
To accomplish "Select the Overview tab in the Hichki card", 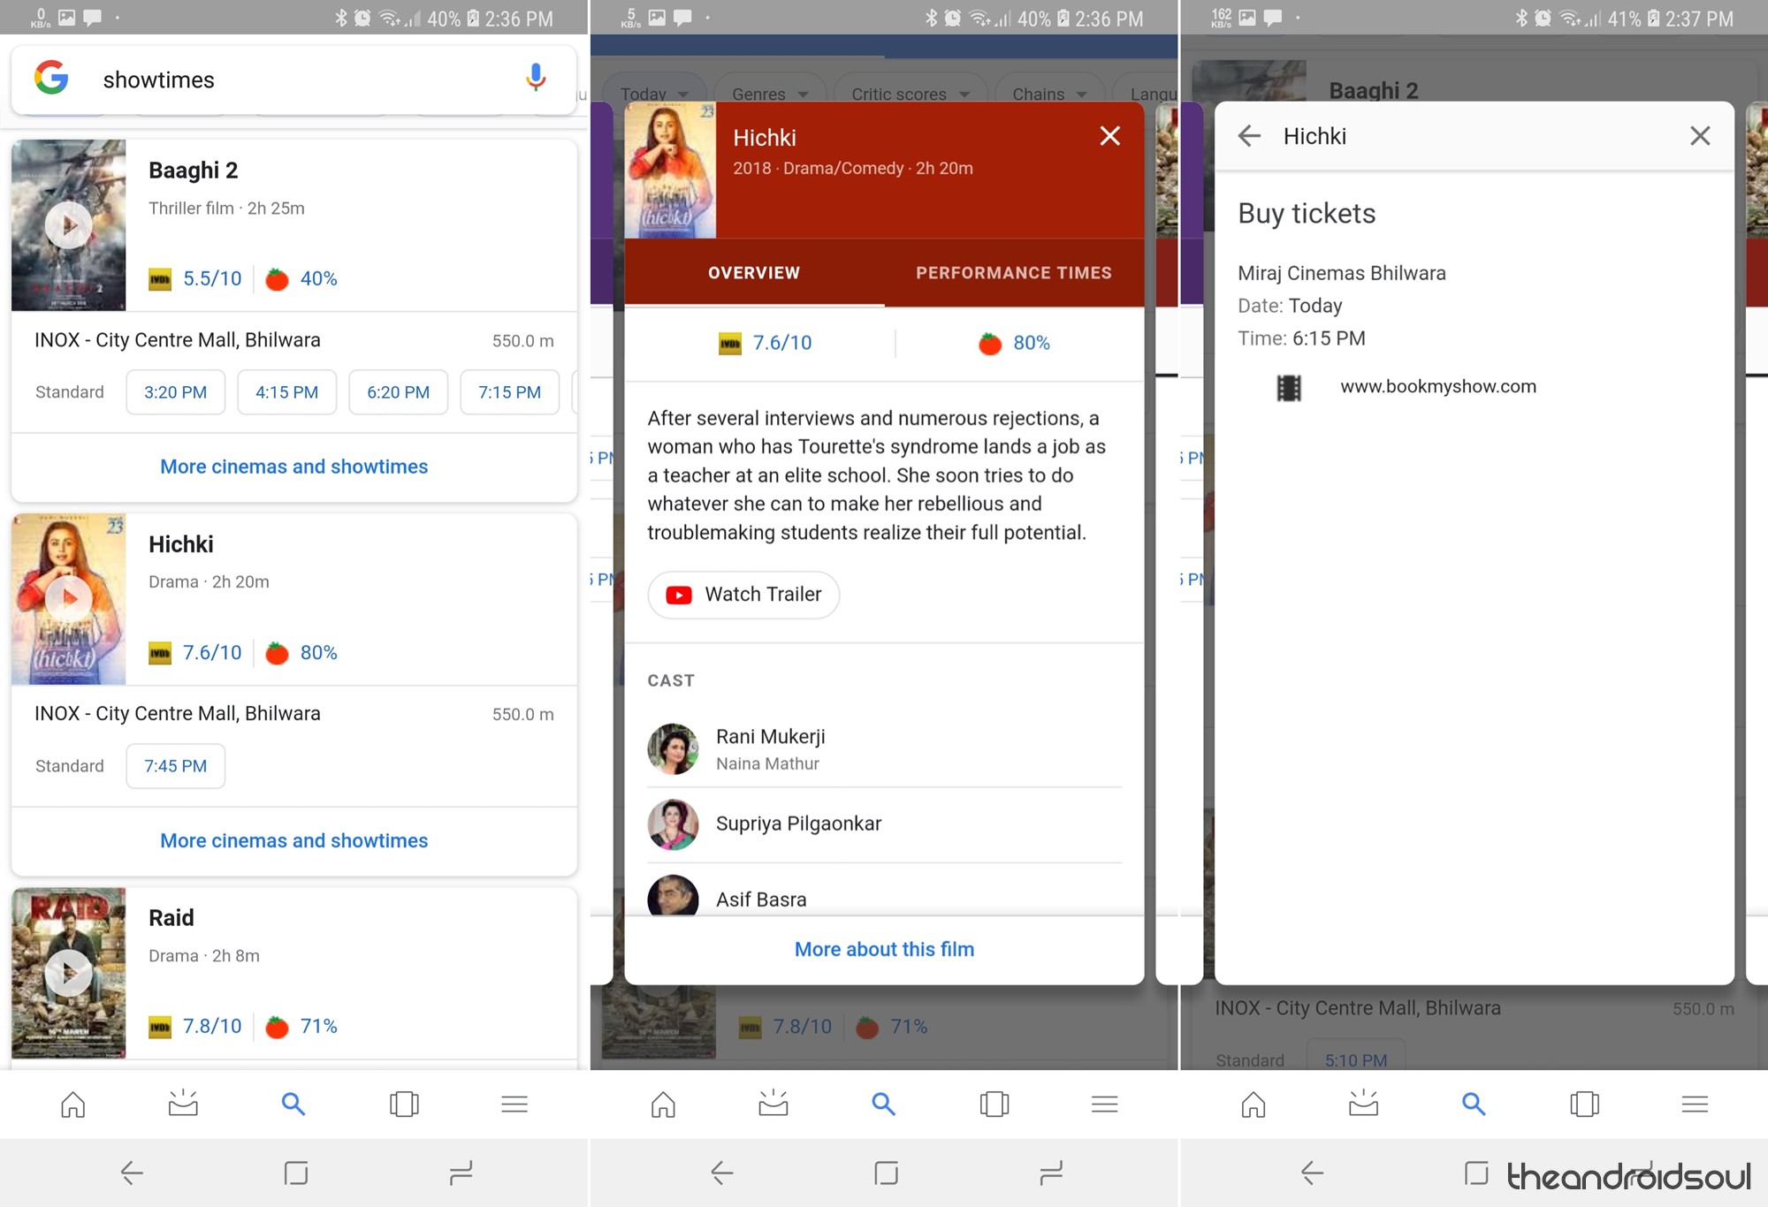I will (x=754, y=273).
